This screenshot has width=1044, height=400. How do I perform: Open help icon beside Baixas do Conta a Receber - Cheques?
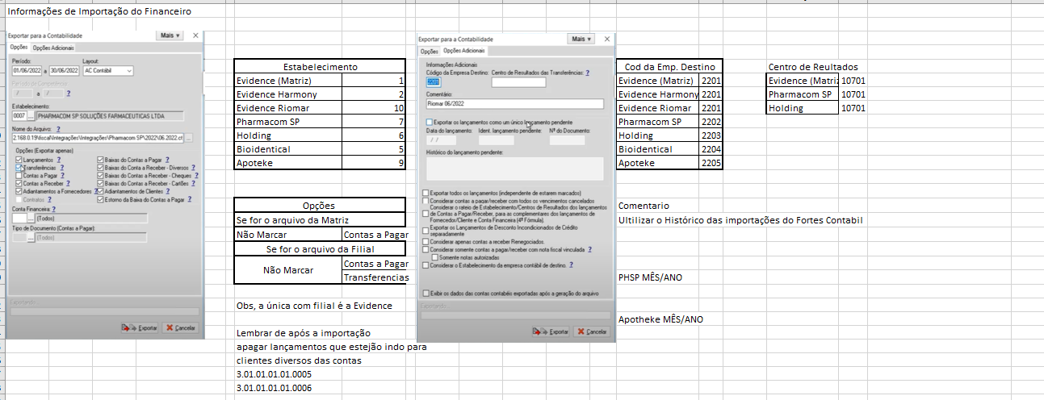coord(196,175)
